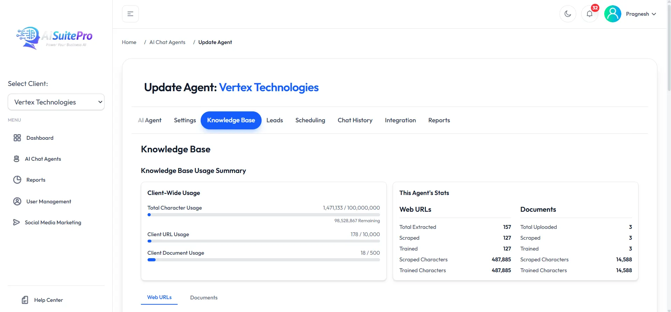Click the Reports pie chart icon
This screenshot has height=312, width=671.
pos(17,180)
